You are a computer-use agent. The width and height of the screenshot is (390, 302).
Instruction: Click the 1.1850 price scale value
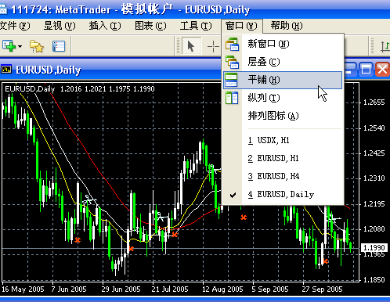tap(374, 280)
